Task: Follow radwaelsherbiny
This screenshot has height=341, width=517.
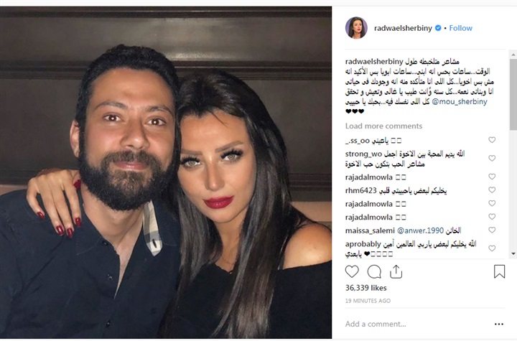Action: tap(460, 28)
